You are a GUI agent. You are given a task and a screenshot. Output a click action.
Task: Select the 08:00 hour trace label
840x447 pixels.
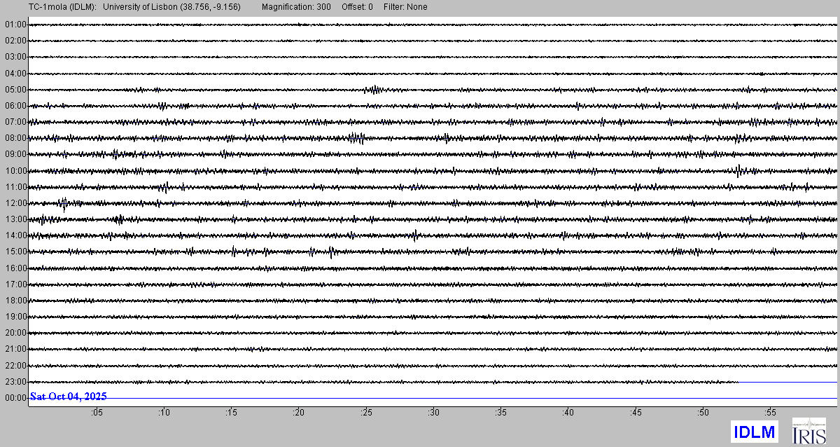pos(15,138)
